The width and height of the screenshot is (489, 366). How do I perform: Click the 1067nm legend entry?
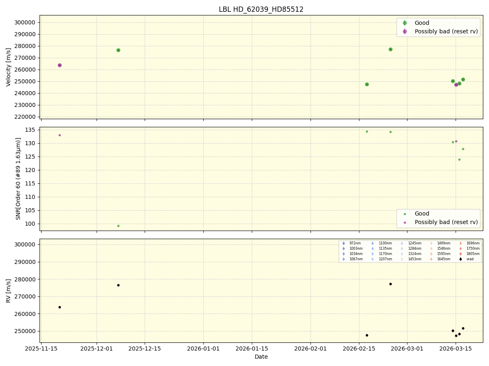(352, 259)
